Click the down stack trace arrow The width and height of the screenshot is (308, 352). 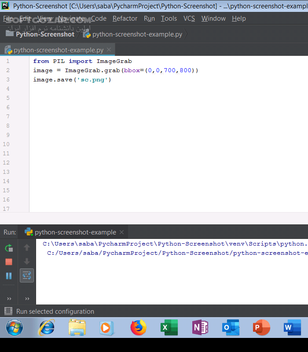click(x=27, y=262)
